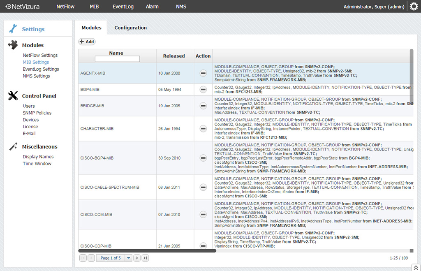Click the 08 Jan 2011 release date
This screenshot has width=421, height=271.
tap(169, 187)
